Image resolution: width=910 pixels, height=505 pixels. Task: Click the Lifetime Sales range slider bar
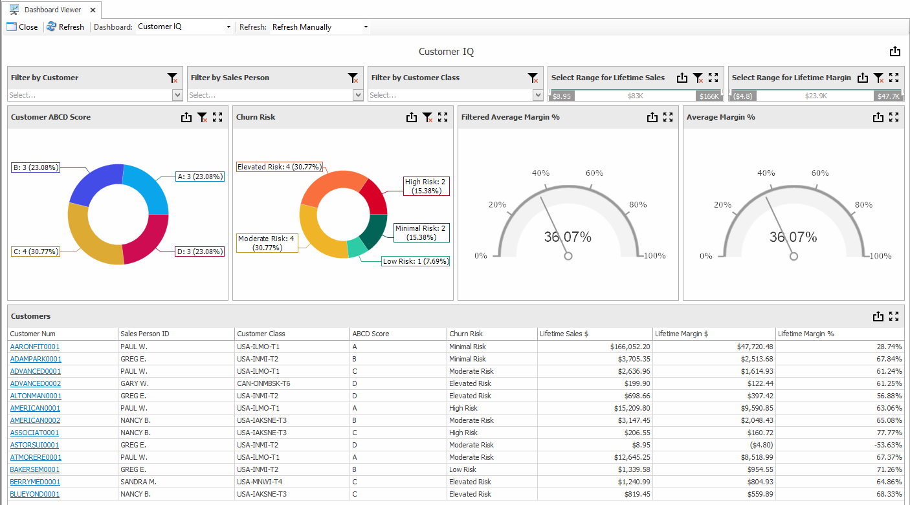point(634,96)
